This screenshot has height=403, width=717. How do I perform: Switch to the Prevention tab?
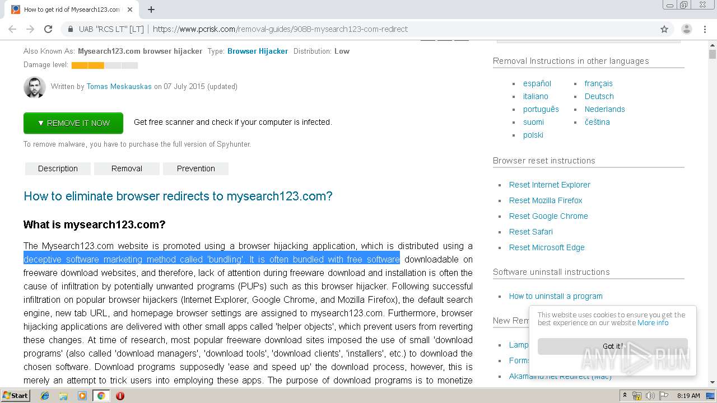[196, 168]
